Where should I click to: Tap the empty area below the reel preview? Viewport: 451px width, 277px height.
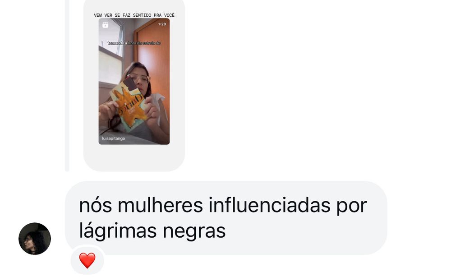tap(134, 157)
